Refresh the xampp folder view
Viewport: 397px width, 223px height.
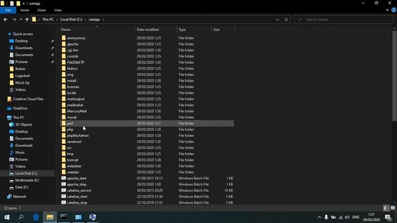[286, 19]
